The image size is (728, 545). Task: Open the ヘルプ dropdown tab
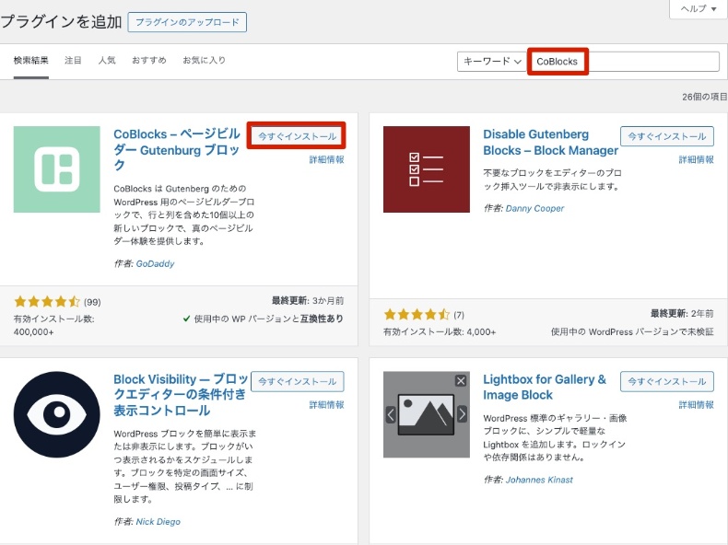pyautogui.click(x=698, y=9)
